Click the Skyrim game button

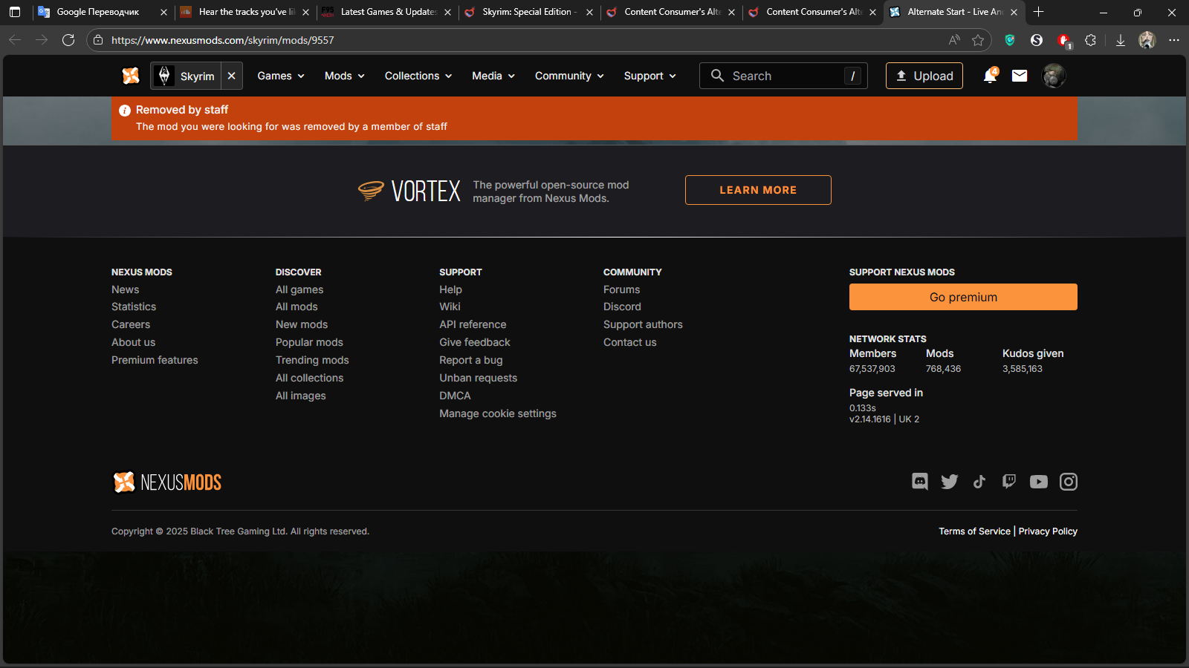[x=186, y=76]
